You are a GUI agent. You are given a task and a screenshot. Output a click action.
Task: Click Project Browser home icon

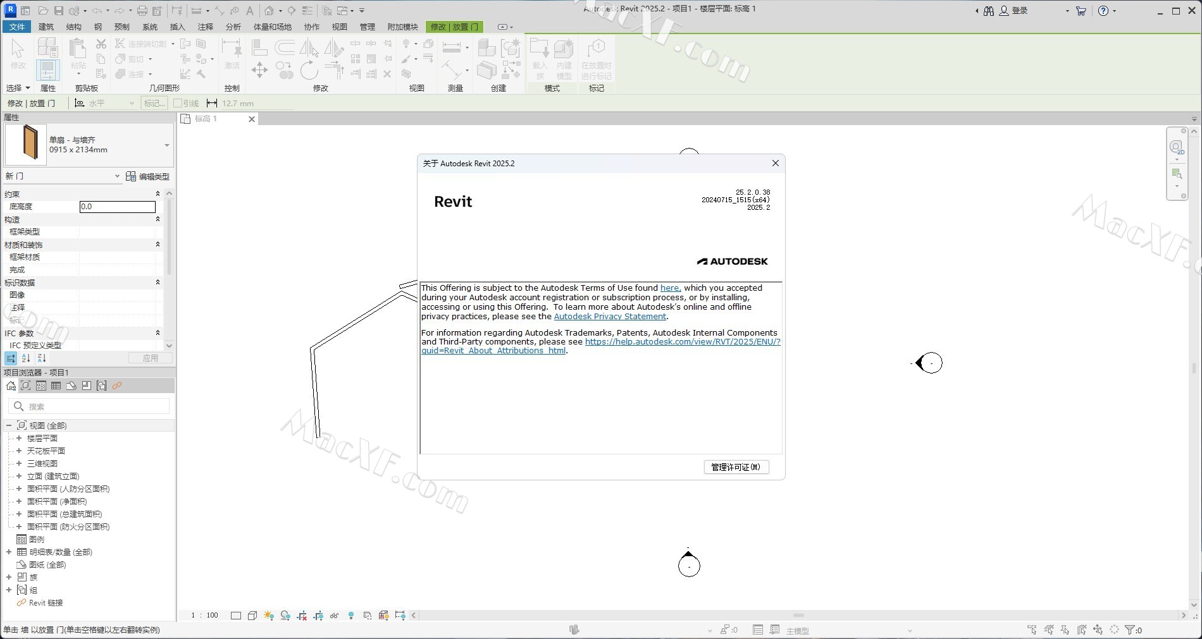click(x=11, y=386)
